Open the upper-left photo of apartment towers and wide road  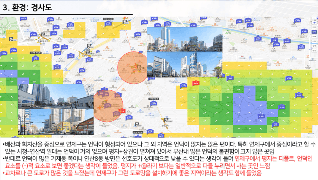56,96
